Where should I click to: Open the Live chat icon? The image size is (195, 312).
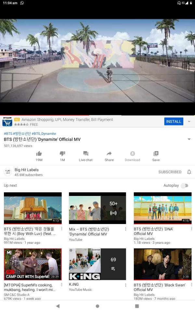(86, 153)
